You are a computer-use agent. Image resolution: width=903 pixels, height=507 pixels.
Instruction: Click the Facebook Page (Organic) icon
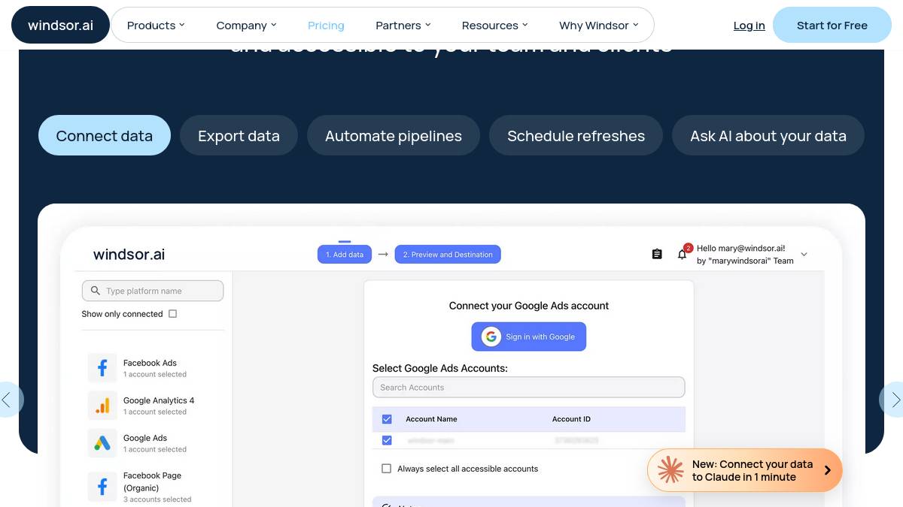(x=102, y=487)
